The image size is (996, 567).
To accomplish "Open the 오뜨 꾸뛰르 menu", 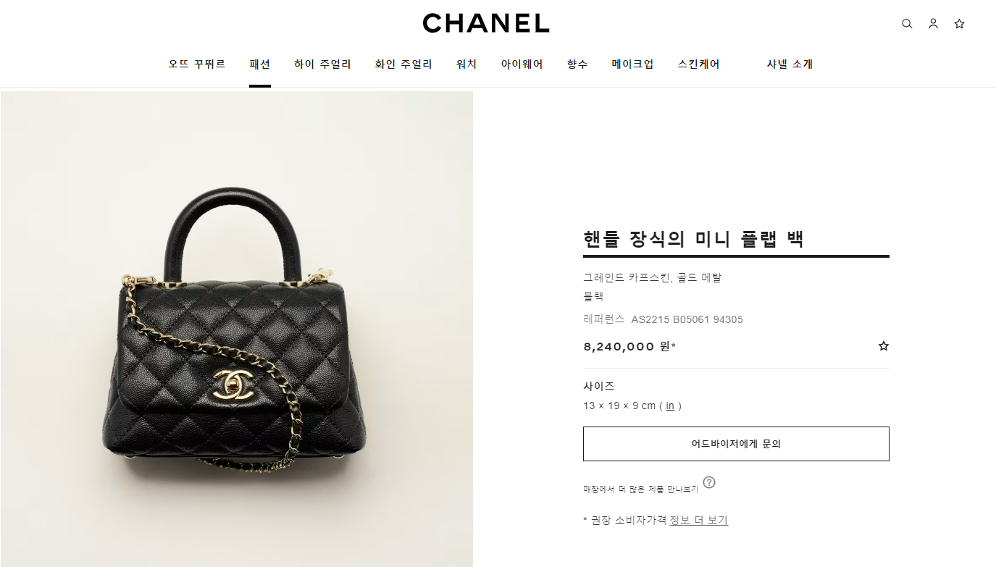I will coord(197,64).
